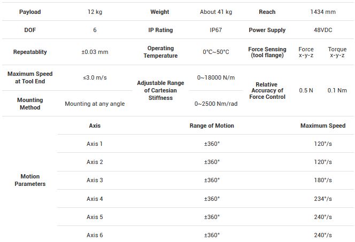
Task: Select the 0~2500 Nm/rad stiffness value
Action: click(x=216, y=104)
